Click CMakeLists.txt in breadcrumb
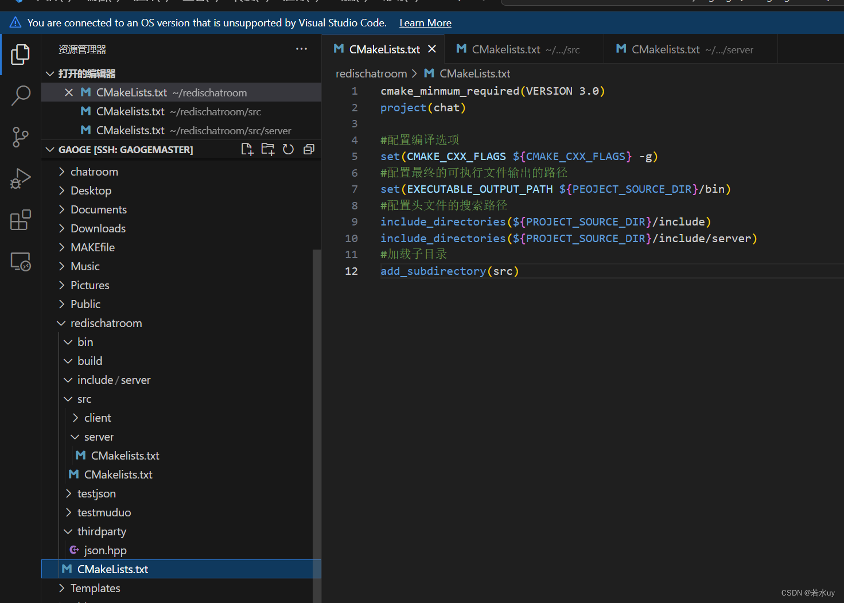The height and width of the screenshot is (603, 844). (x=474, y=73)
